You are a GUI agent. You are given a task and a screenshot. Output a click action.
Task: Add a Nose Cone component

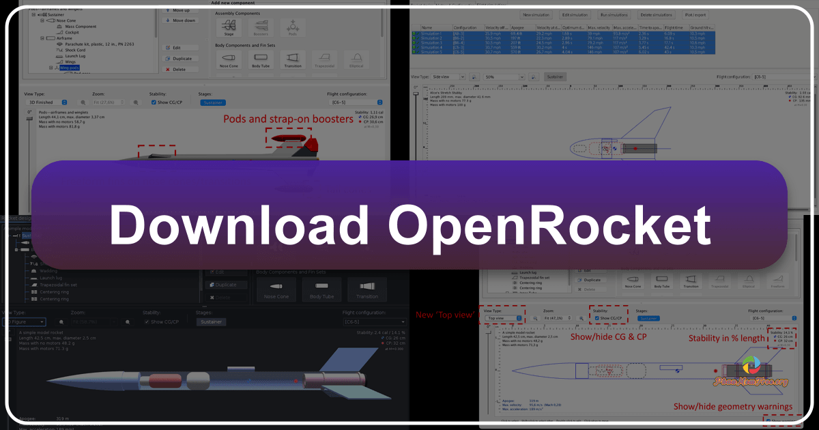229,60
